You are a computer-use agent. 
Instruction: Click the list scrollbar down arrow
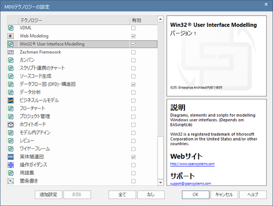click(160, 182)
